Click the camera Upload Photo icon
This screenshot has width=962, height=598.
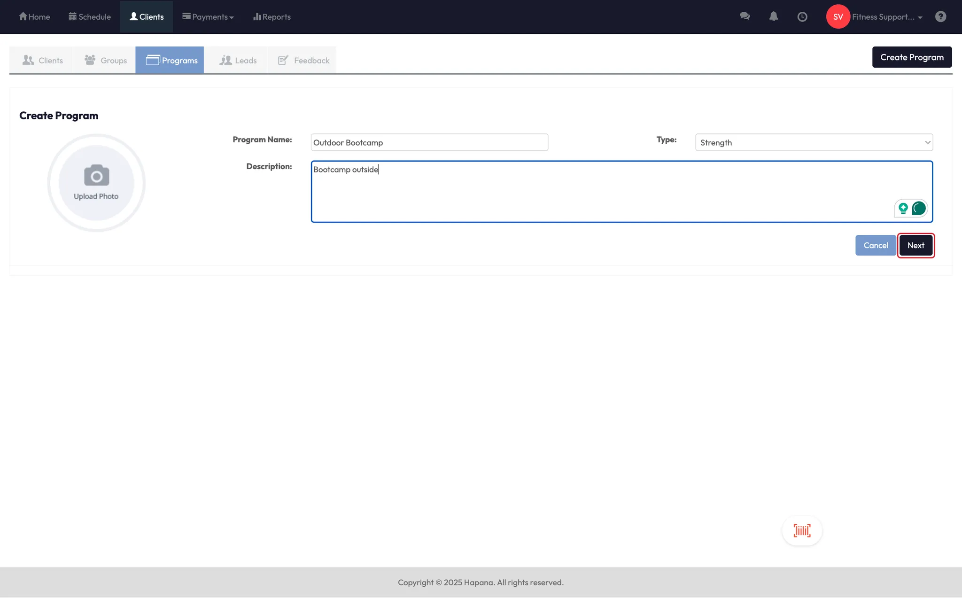coord(96,176)
